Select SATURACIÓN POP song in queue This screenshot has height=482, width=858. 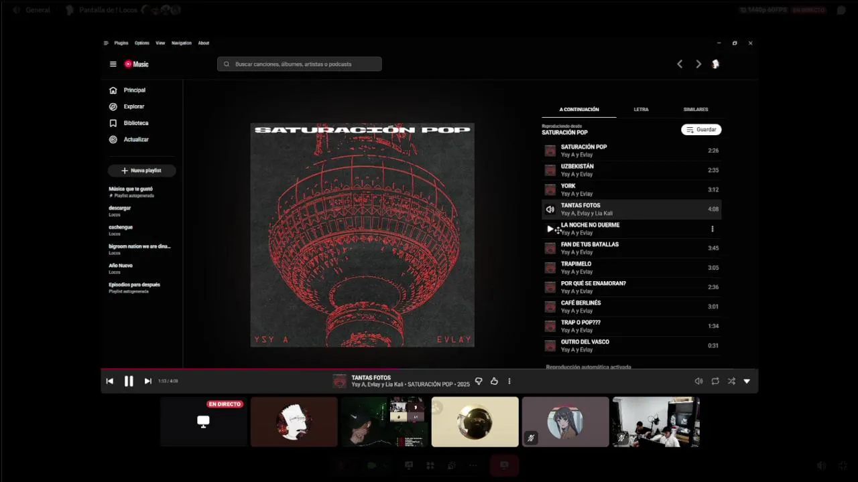631,151
